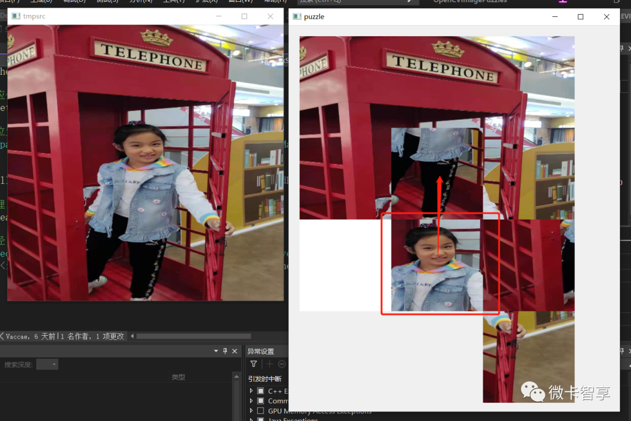Viewport: 631px width, 421px height.
Task: Open the panel options chevron next to pin icon
Action: click(x=216, y=351)
